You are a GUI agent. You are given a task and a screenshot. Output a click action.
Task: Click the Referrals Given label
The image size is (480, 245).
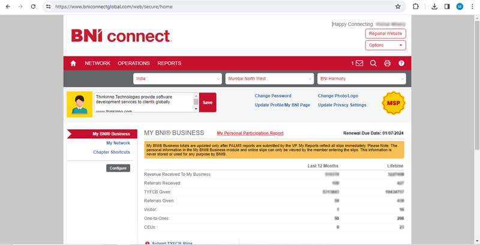click(159, 201)
